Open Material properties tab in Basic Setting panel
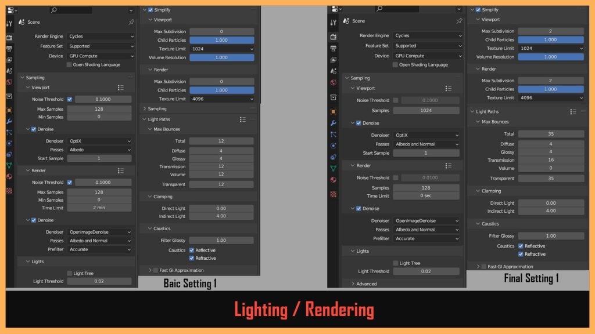The height and width of the screenshot is (334, 595). click(x=9, y=176)
